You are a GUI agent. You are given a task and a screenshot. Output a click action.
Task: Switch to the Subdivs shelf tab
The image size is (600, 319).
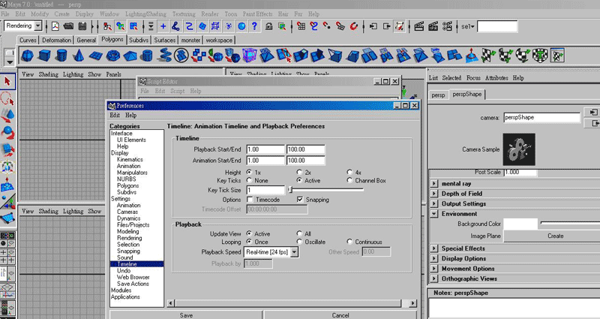(x=139, y=41)
